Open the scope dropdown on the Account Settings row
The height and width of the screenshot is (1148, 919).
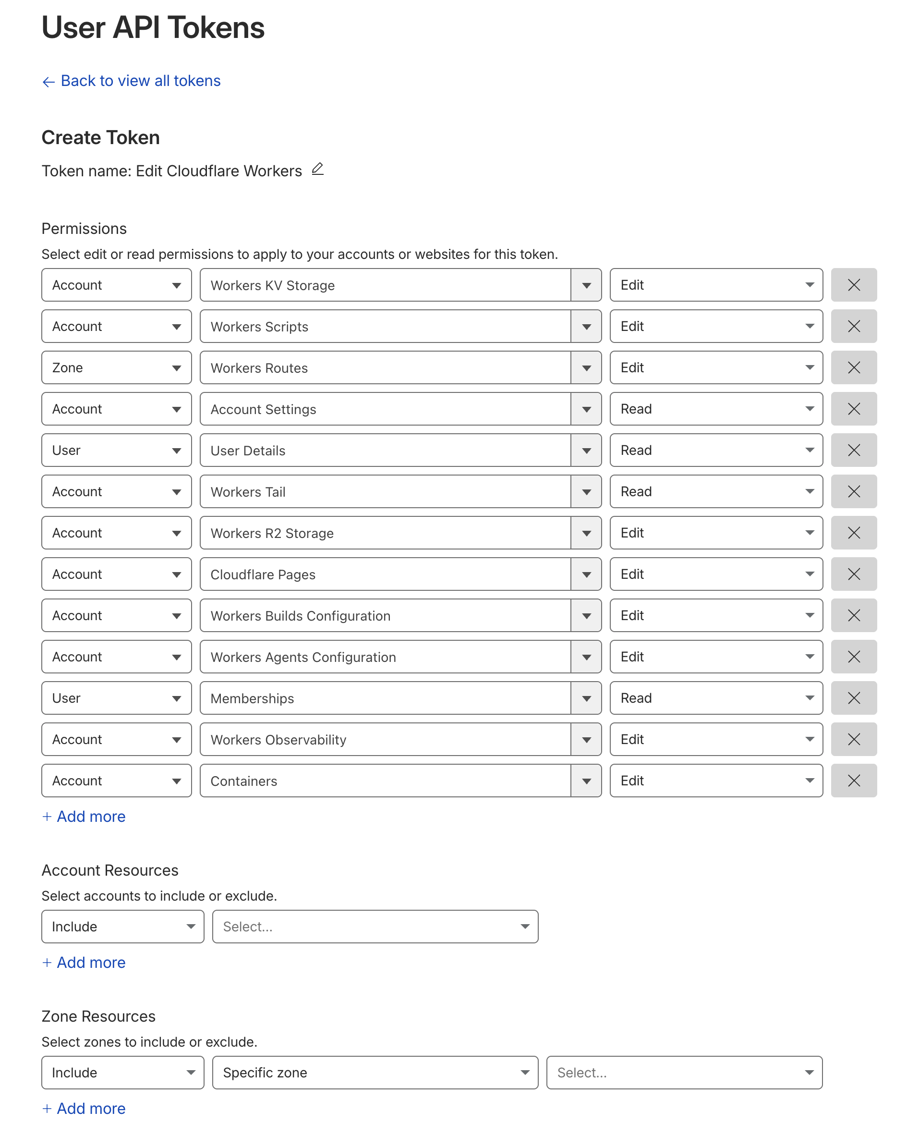pyautogui.click(x=117, y=409)
